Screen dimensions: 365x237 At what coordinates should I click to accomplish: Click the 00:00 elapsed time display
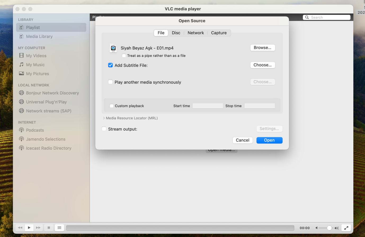click(x=305, y=228)
